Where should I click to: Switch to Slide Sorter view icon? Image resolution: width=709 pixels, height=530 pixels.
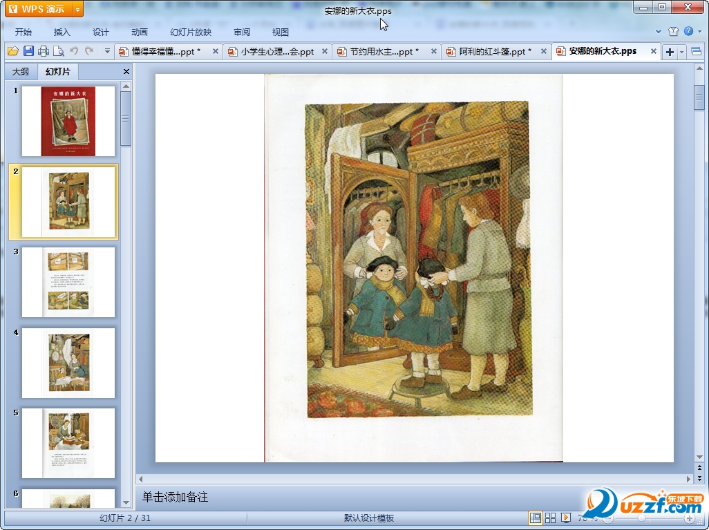tap(550, 518)
